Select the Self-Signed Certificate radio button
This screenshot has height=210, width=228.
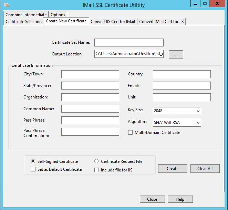(x=33, y=161)
